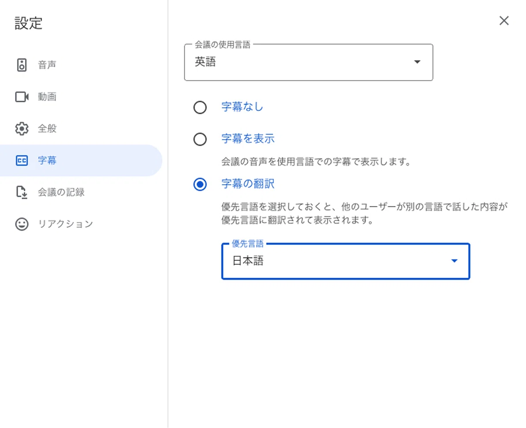Close the settings dialog with the X
This screenshot has width=526, height=428.
(504, 20)
